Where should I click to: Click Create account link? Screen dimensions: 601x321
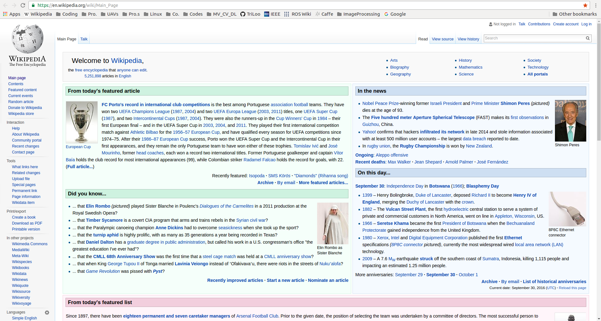(x=566, y=24)
